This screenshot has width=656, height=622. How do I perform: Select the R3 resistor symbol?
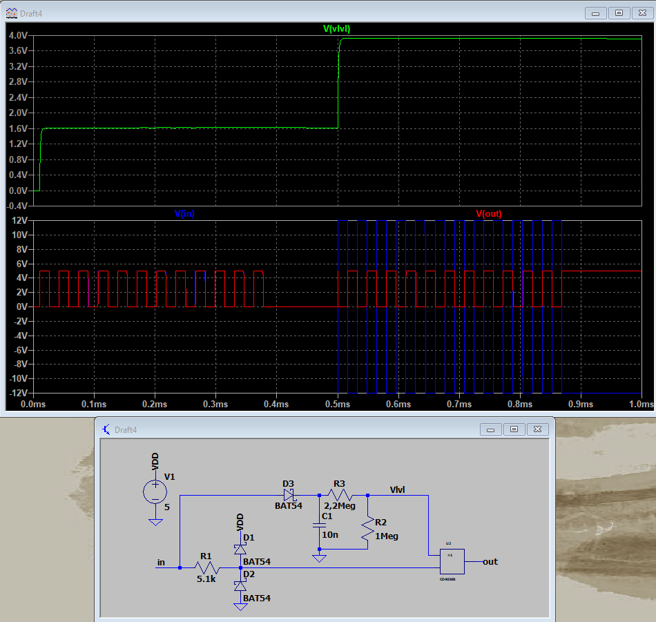pyautogui.click(x=340, y=496)
